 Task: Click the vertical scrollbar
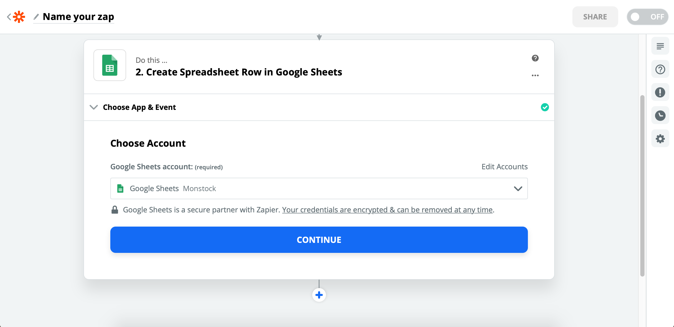642,186
